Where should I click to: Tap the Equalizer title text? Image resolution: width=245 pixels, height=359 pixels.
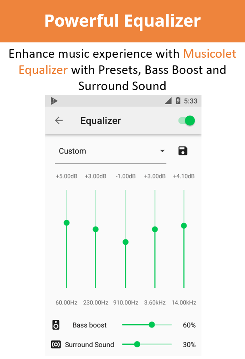(101, 121)
